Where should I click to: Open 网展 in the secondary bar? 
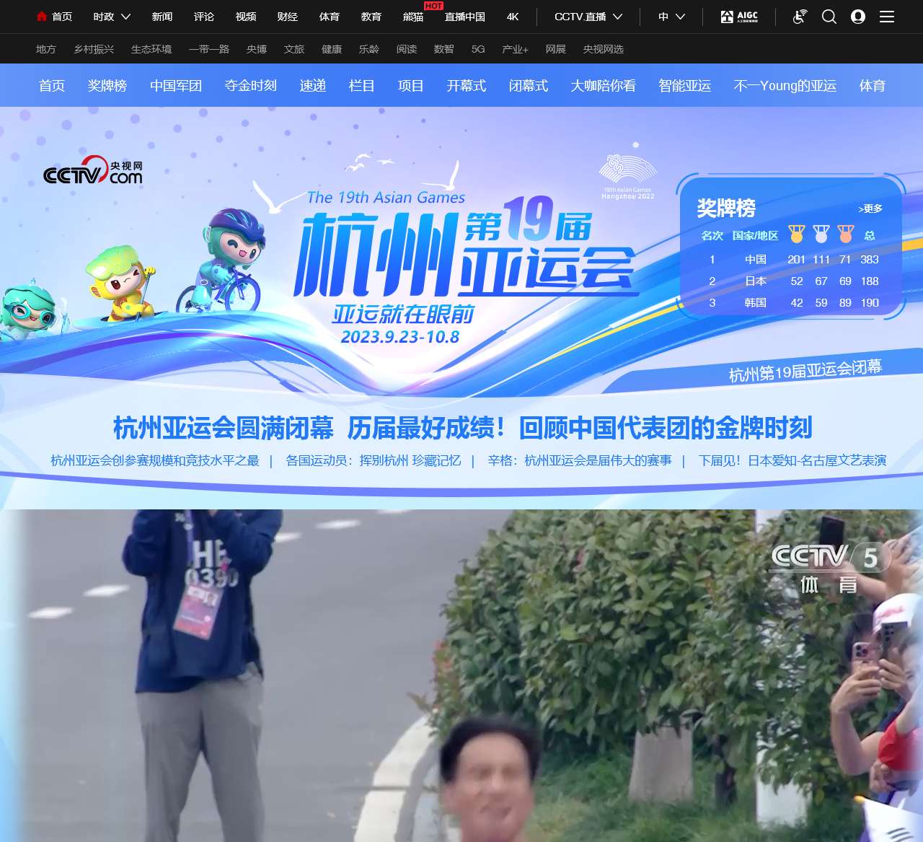(x=556, y=49)
